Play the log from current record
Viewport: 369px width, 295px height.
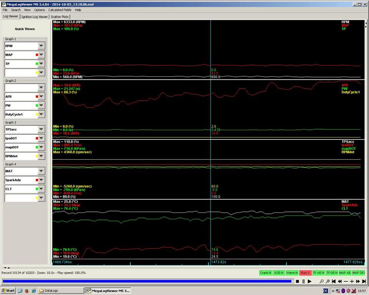click(309, 281)
